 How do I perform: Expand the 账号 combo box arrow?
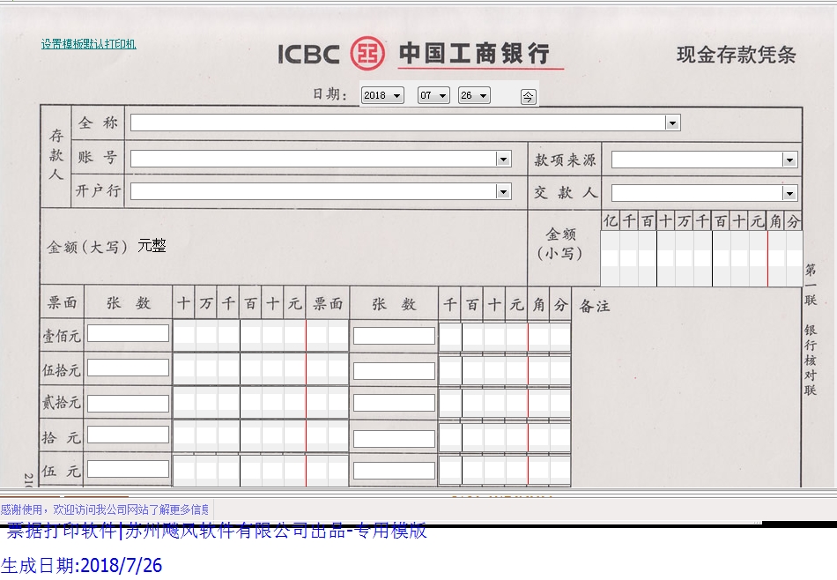coord(503,159)
